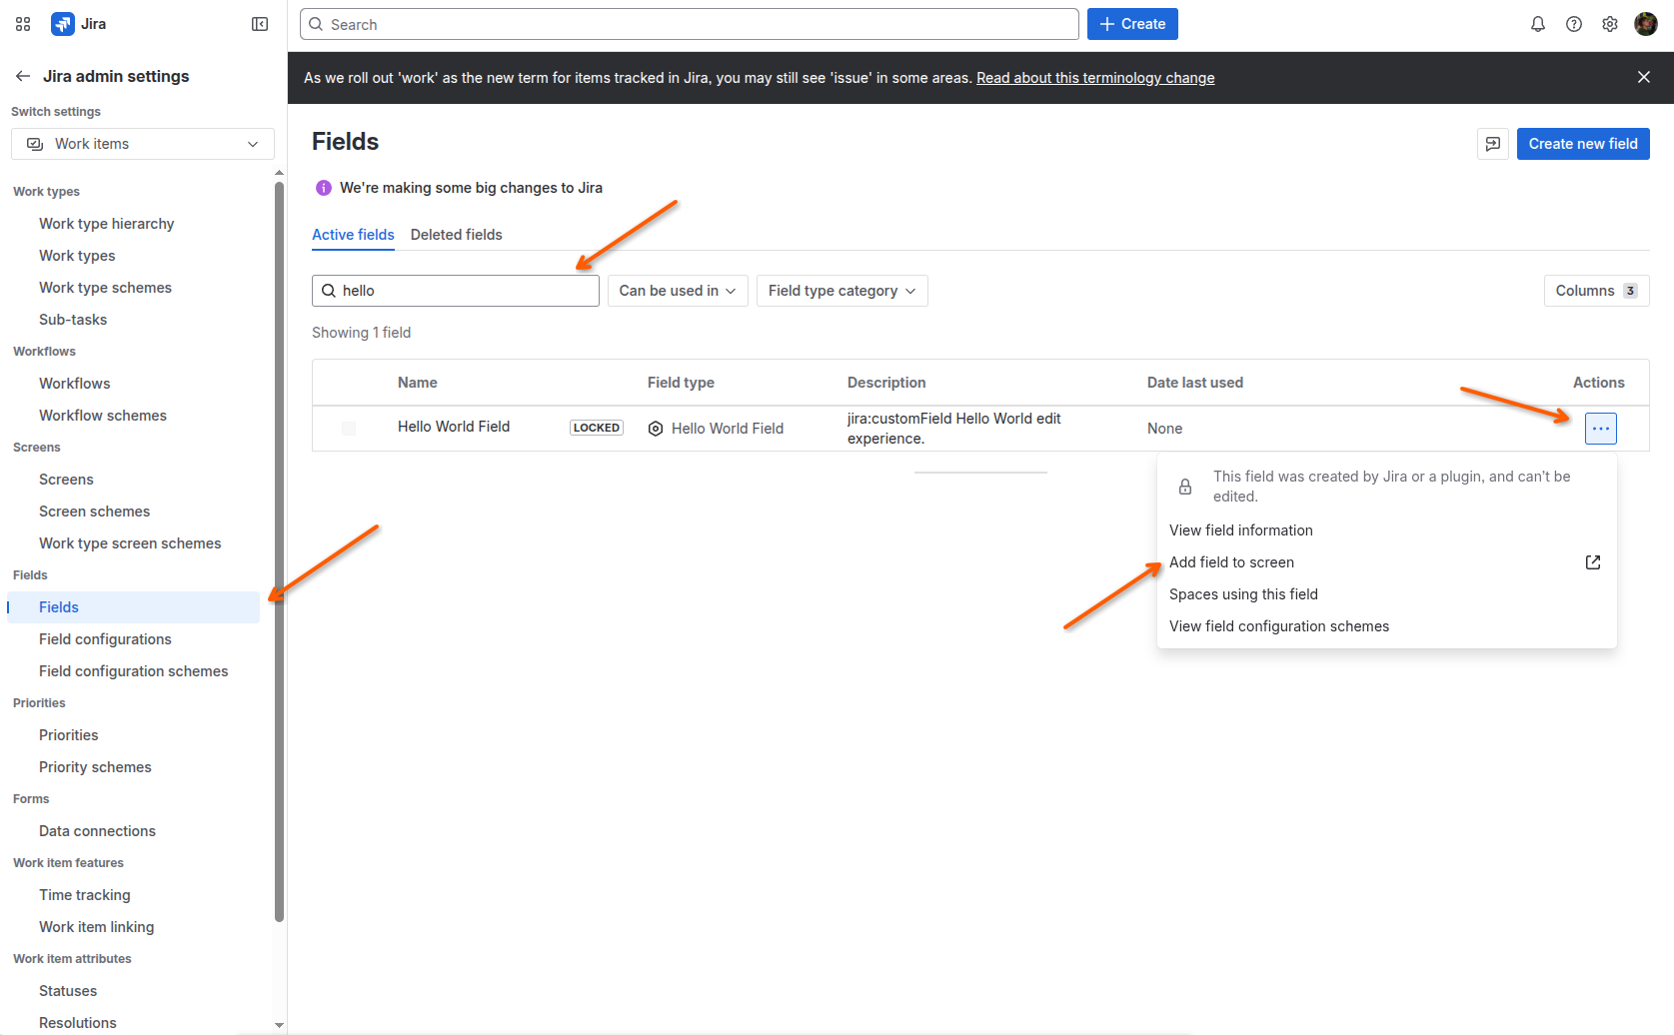The image size is (1674, 1035).
Task: Click into the top Search box
Action: pyautogui.click(x=690, y=24)
